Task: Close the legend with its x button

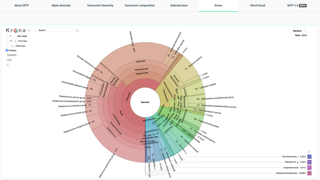Action: (x=309, y=152)
